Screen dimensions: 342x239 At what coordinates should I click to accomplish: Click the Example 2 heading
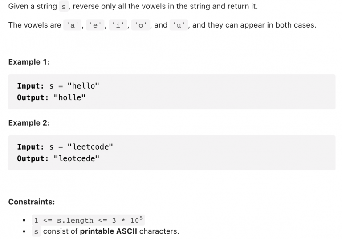click(x=29, y=123)
